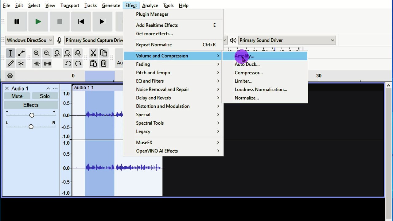Image resolution: width=393 pixels, height=221 pixels.
Task: Click the Zoom In magnifier
Action: [x=37, y=53]
